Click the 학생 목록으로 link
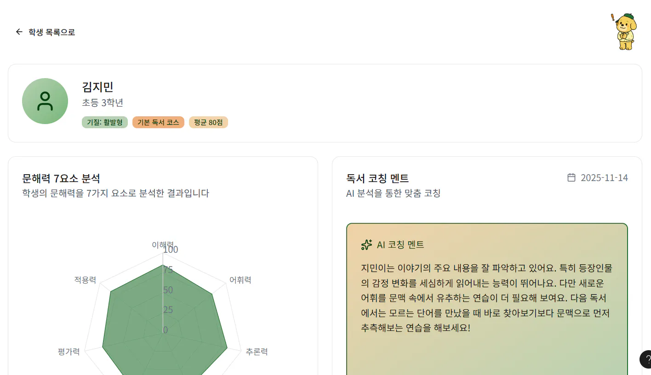The width and height of the screenshot is (651, 375). point(51,32)
